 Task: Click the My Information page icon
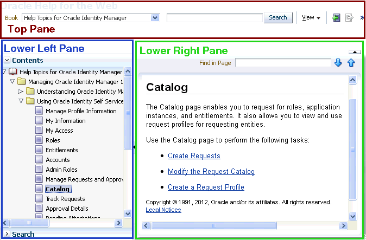point(39,121)
